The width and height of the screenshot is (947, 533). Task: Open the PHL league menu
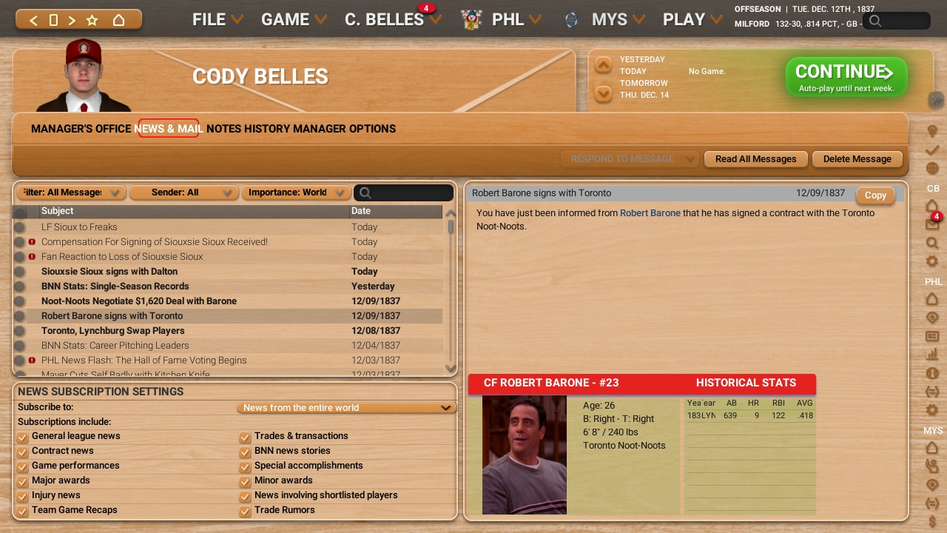pyautogui.click(x=516, y=19)
